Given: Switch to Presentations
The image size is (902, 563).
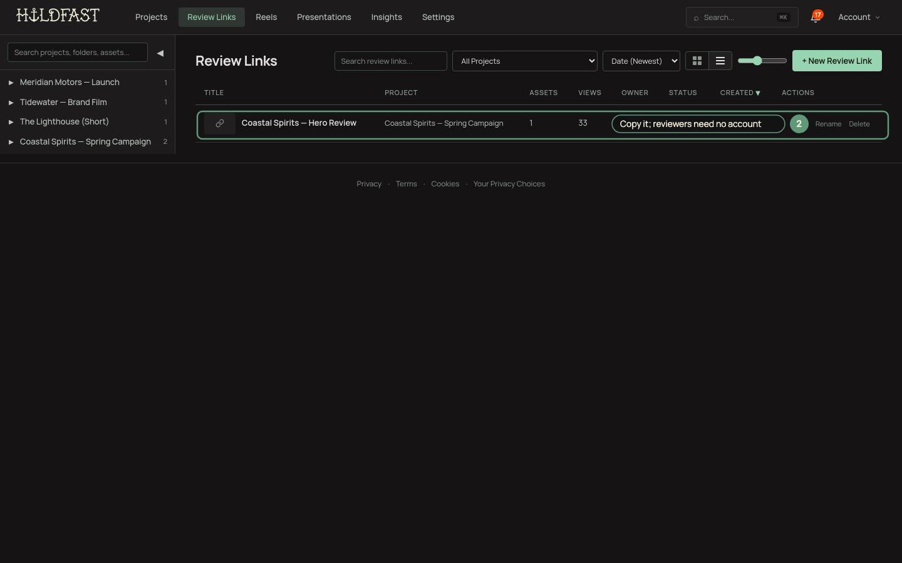Looking at the screenshot, I should [324, 18].
